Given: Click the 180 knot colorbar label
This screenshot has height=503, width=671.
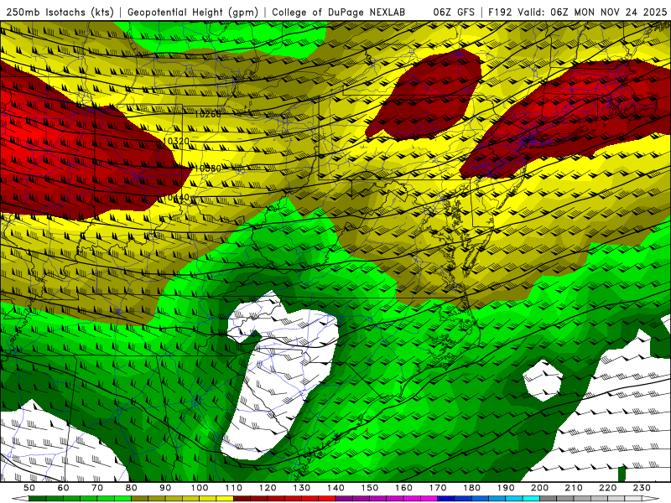Looking at the screenshot, I should click(471, 488).
